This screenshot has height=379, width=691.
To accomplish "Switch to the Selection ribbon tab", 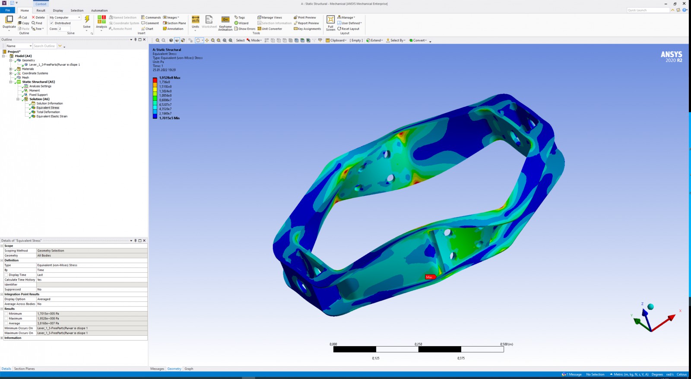I will [77, 10].
